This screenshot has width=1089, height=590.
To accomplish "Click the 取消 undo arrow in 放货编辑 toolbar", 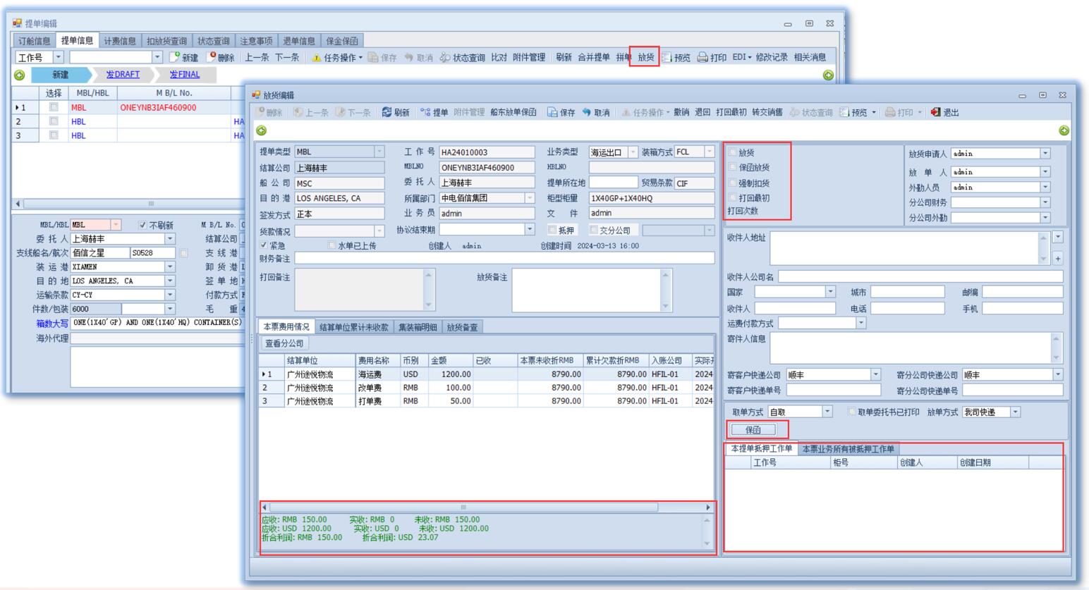I will pos(587,112).
